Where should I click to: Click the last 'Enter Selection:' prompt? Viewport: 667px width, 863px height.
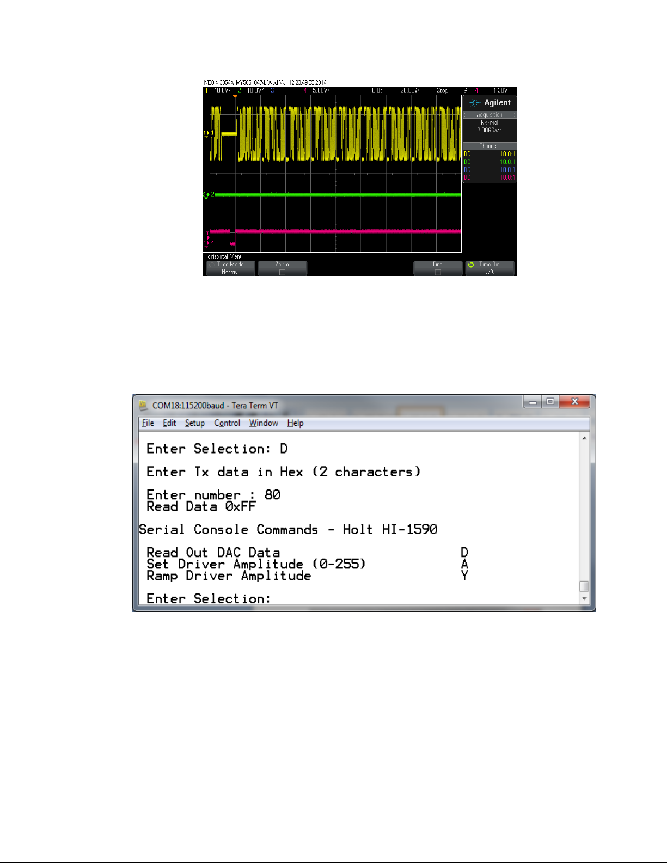click(x=209, y=598)
